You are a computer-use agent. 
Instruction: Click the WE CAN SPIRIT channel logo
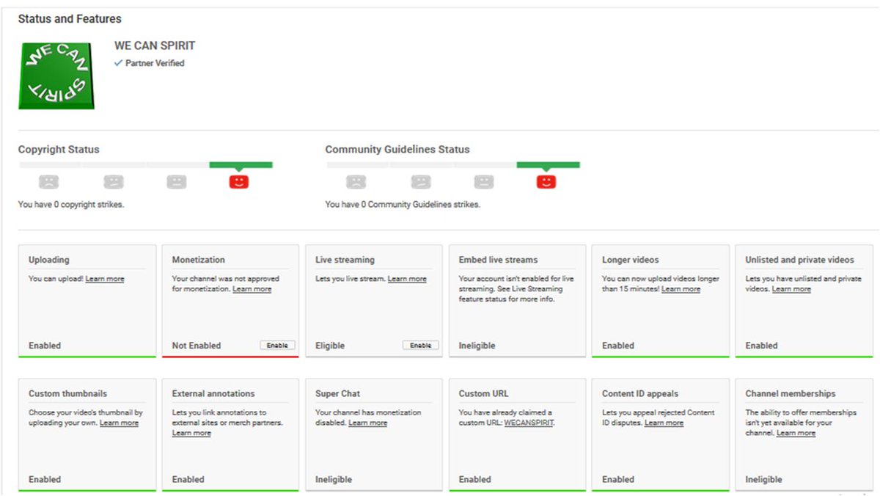coord(56,75)
